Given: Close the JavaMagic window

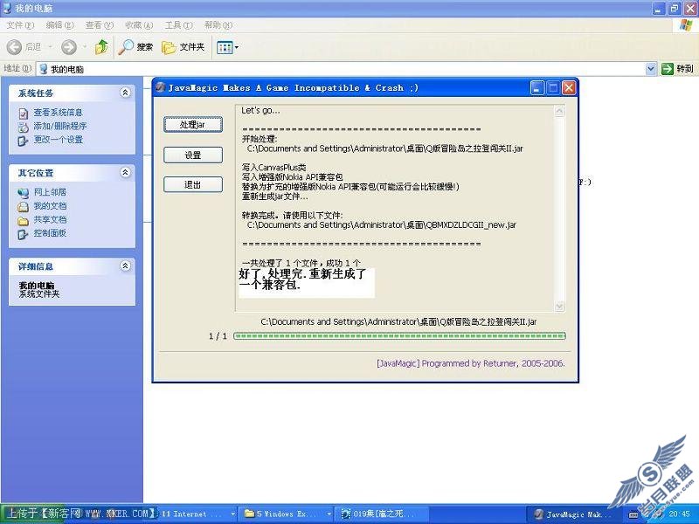Looking at the screenshot, I should [x=569, y=88].
